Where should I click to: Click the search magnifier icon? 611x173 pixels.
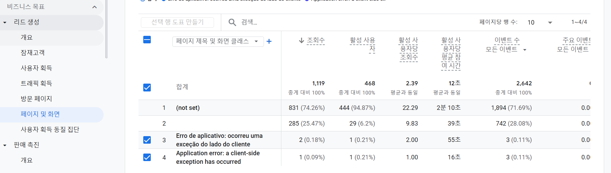(x=232, y=23)
